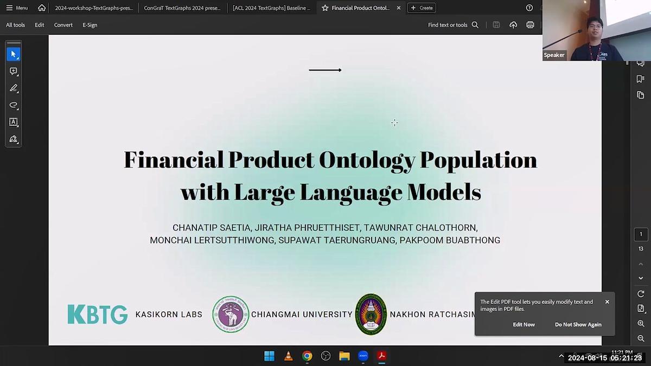Zoom in on the document

pyautogui.click(x=641, y=324)
